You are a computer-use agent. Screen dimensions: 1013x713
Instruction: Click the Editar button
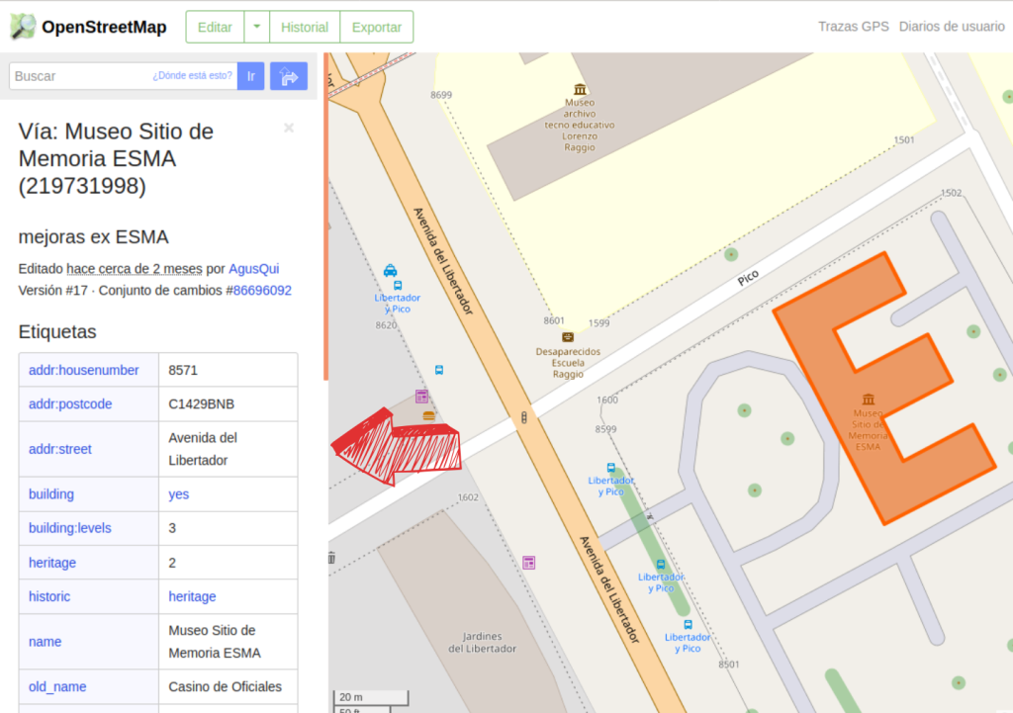(x=215, y=27)
